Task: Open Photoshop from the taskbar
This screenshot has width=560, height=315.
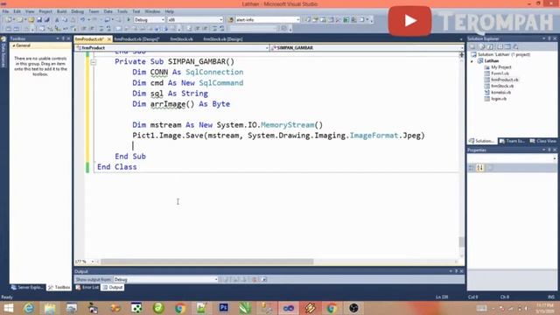Action: pyautogui.click(x=224, y=308)
